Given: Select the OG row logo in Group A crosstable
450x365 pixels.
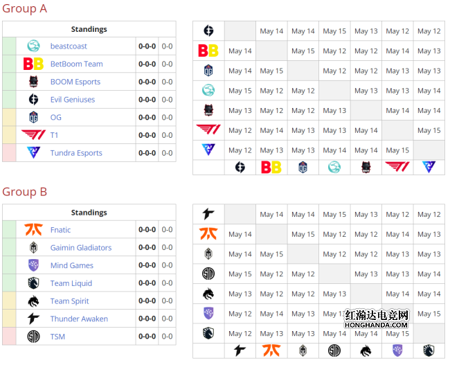Looking at the screenshot, I should (x=208, y=71).
